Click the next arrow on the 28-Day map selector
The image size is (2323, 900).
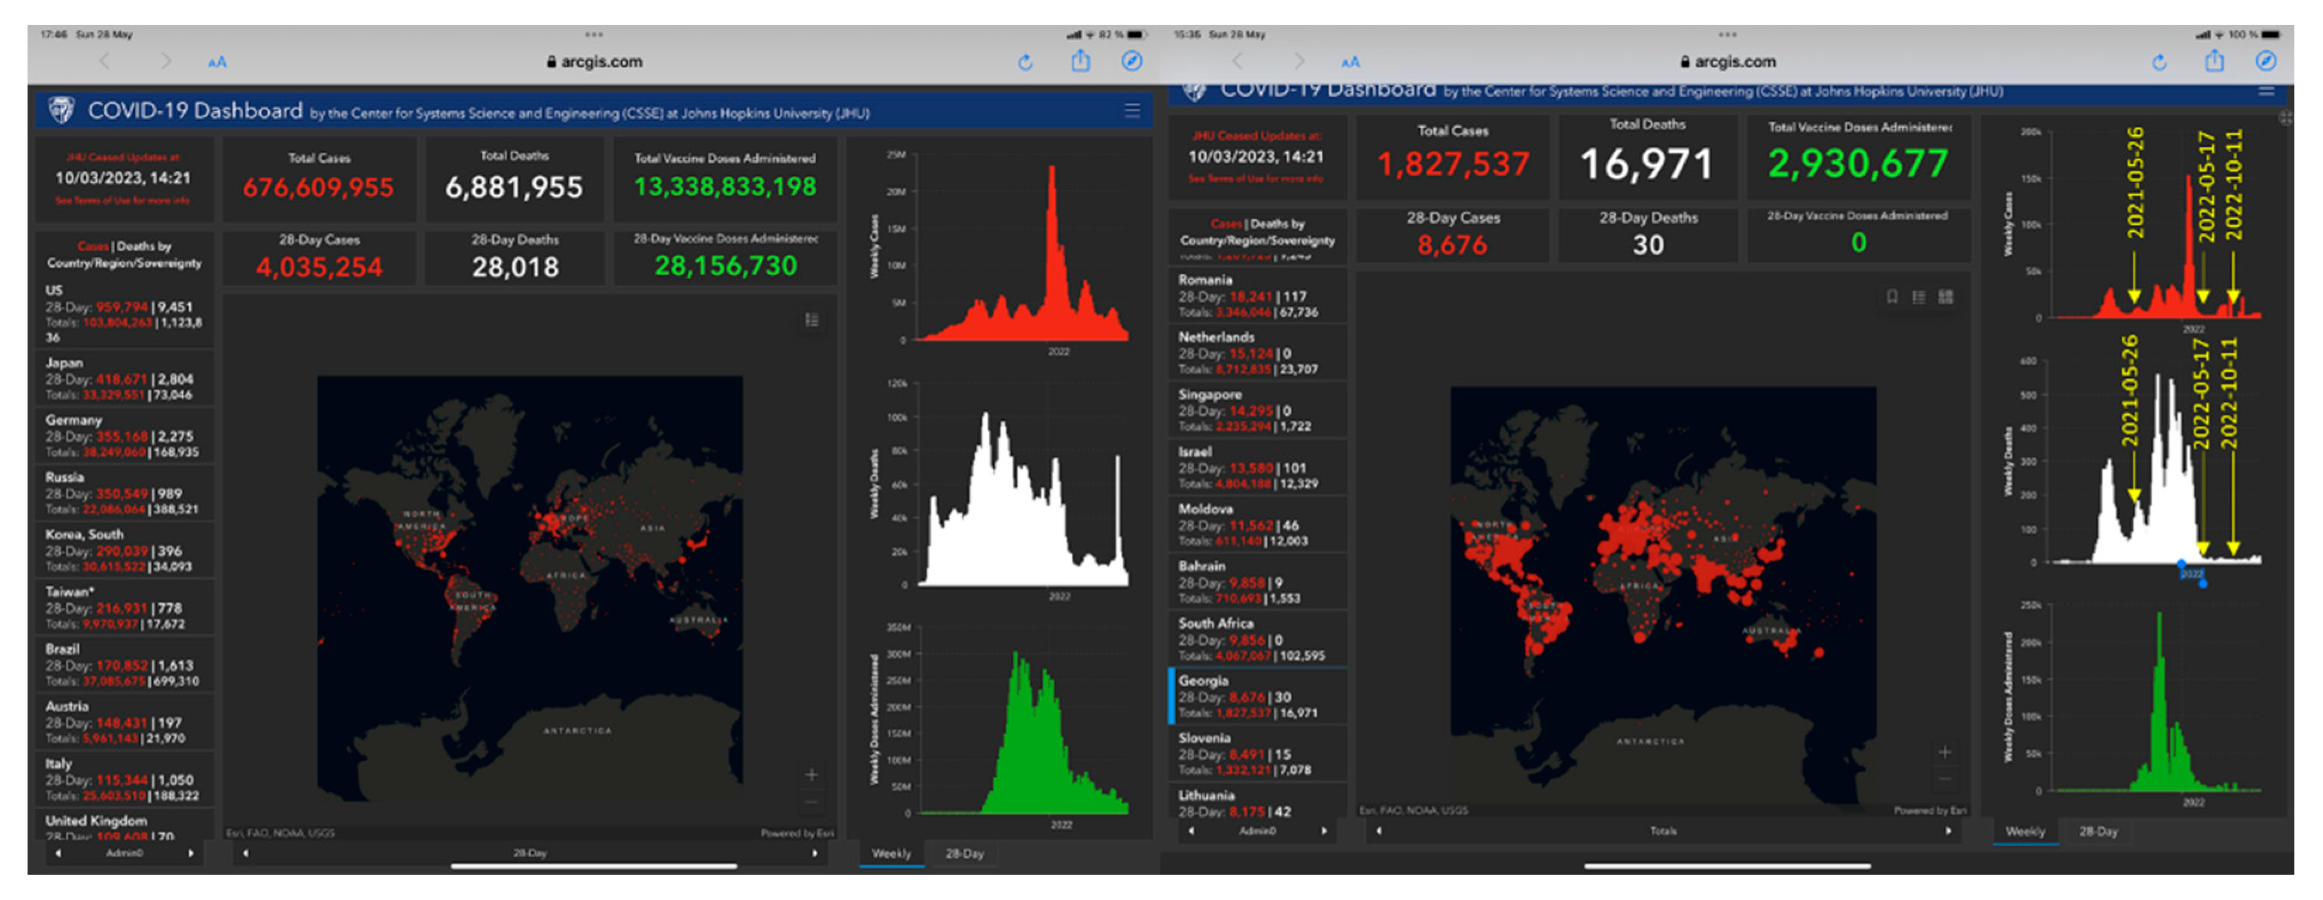[x=815, y=853]
